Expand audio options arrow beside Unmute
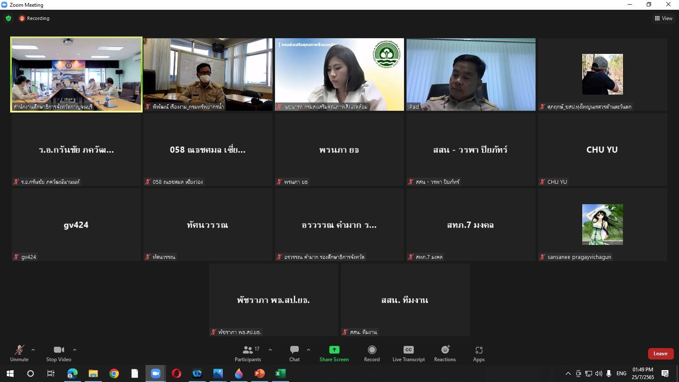Image resolution: width=679 pixels, height=382 pixels. pos(33,350)
